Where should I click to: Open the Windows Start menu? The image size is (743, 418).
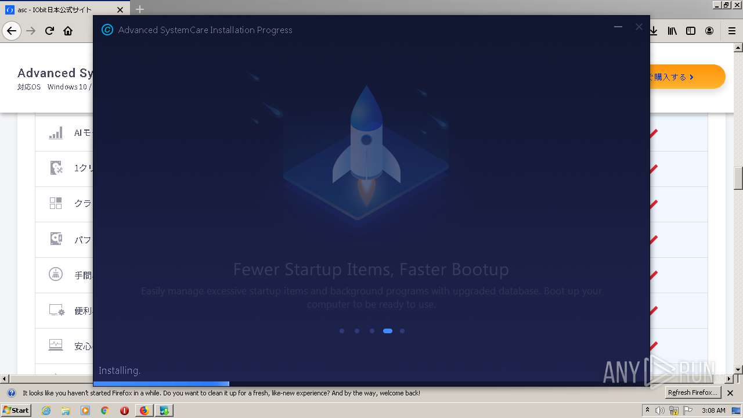click(x=16, y=410)
